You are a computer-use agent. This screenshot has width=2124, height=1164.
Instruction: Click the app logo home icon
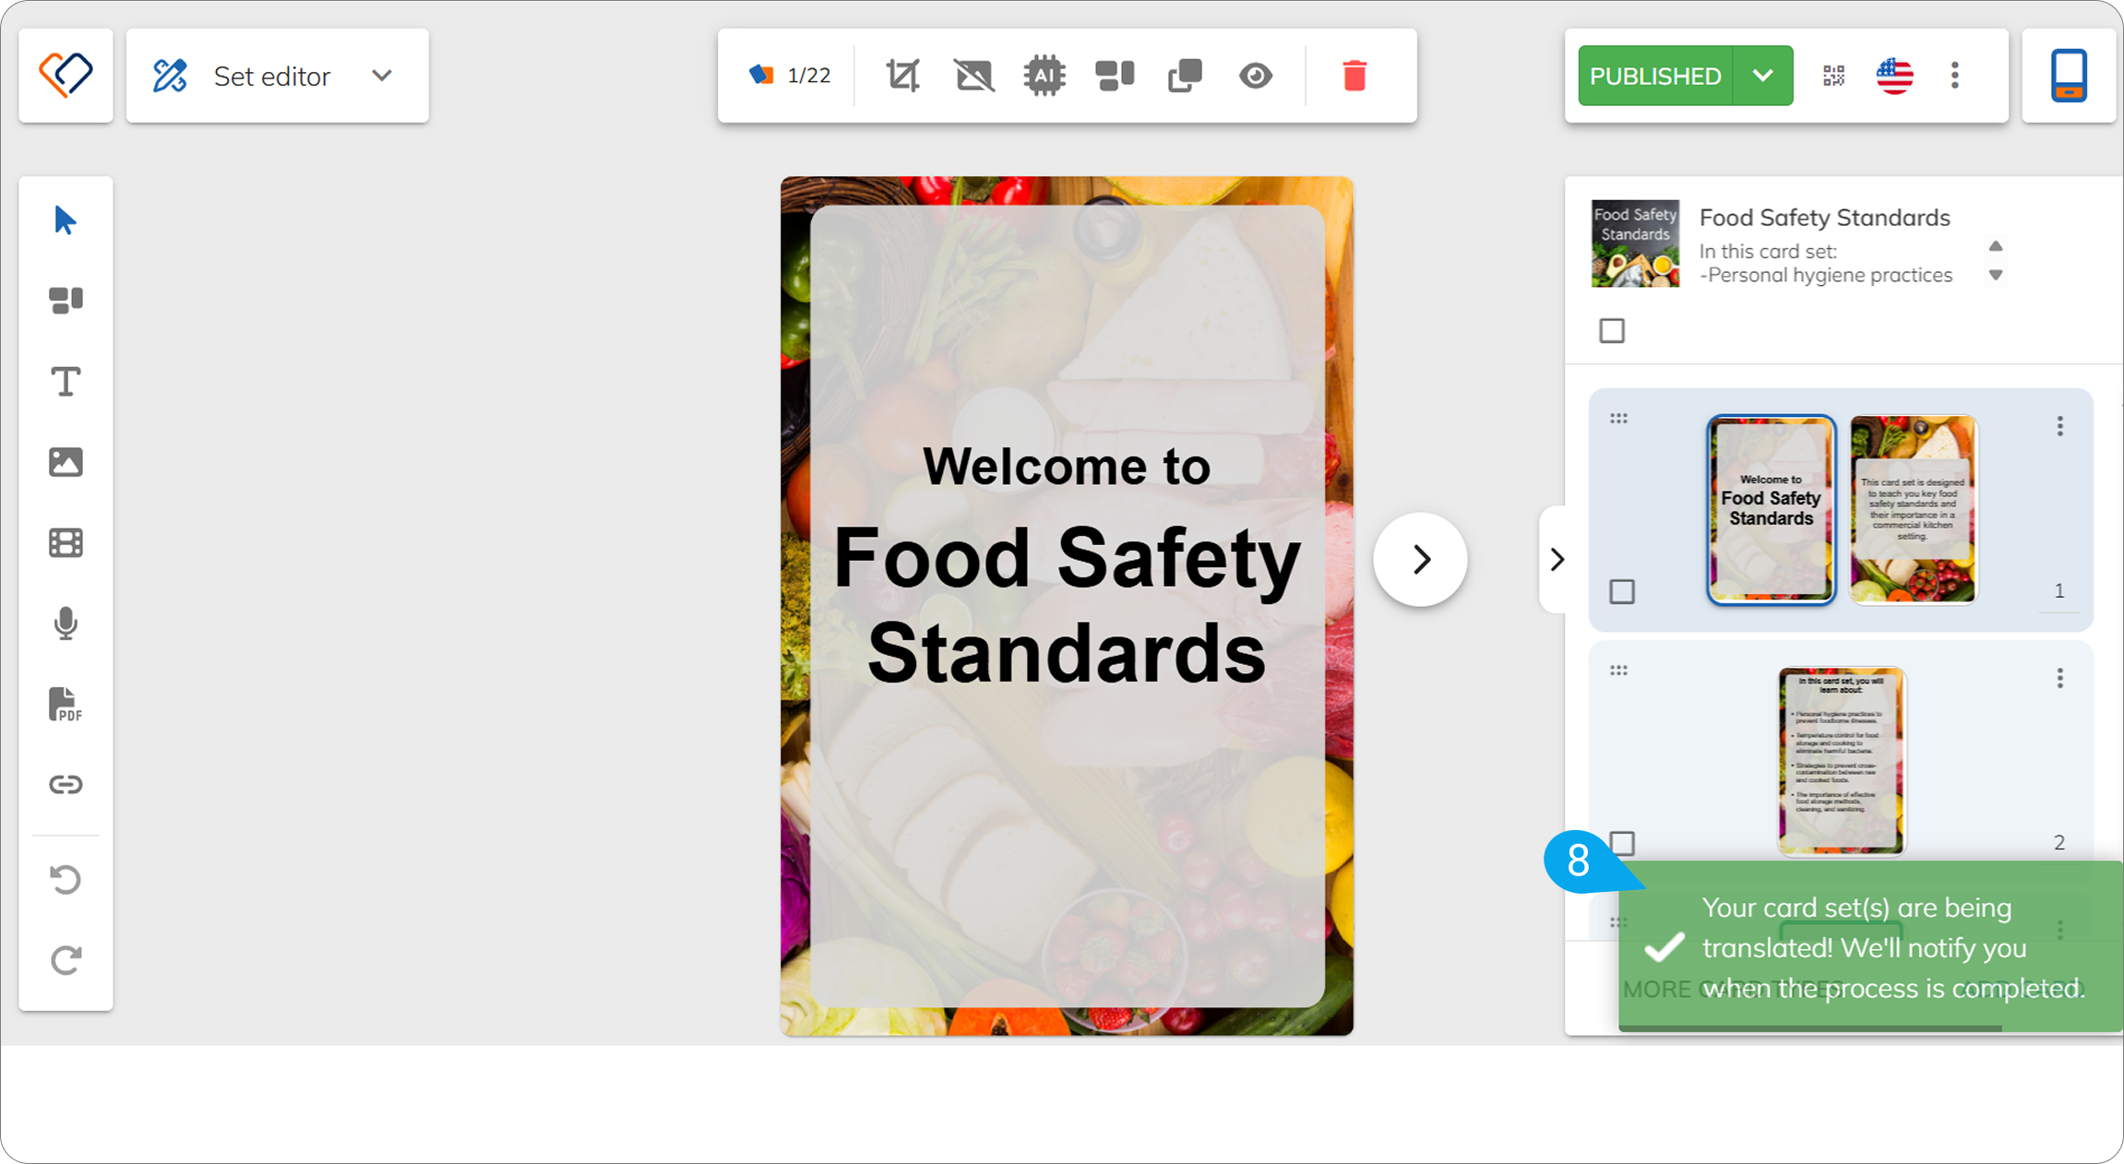pyautogui.click(x=66, y=76)
